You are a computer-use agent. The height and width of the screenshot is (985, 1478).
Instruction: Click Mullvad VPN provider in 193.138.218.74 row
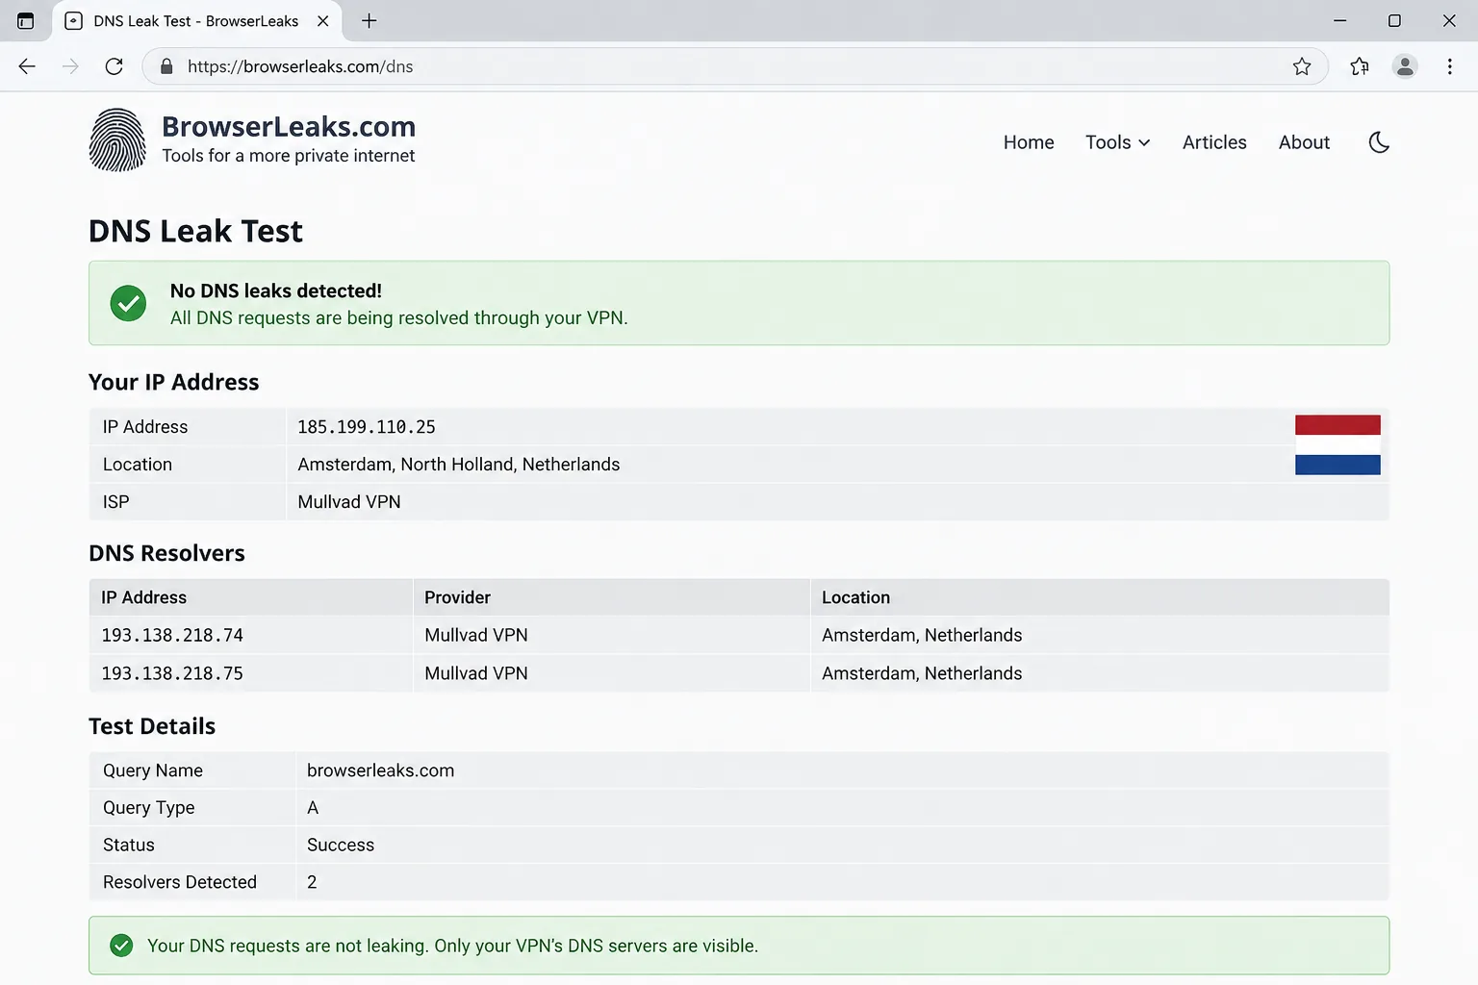click(476, 636)
